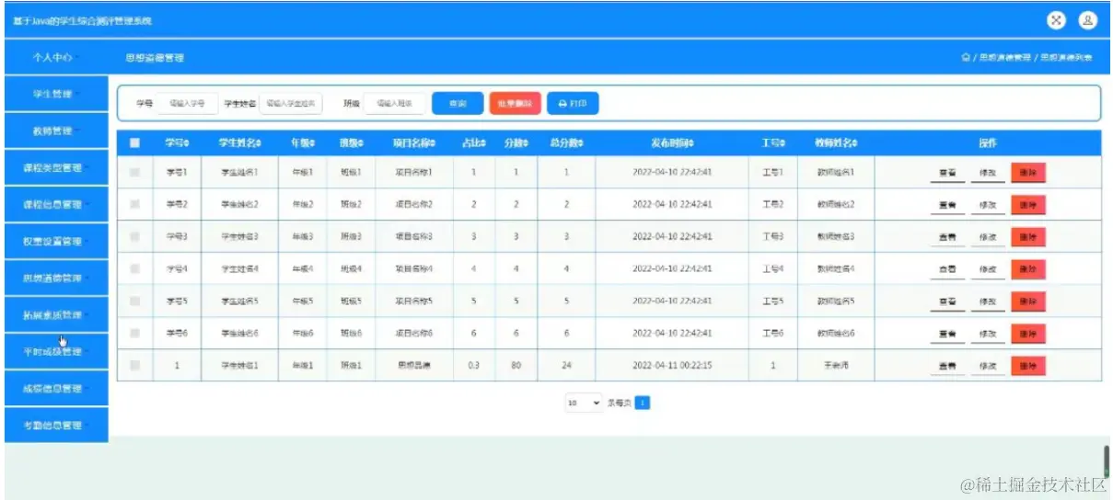1113x500 pixels.
Task: Open 权重设置管理 in the sidebar
Action: (x=56, y=241)
